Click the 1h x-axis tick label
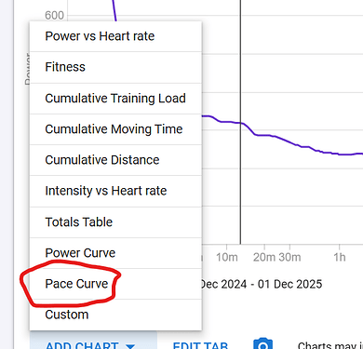363x349 pixels. [340, 257]
